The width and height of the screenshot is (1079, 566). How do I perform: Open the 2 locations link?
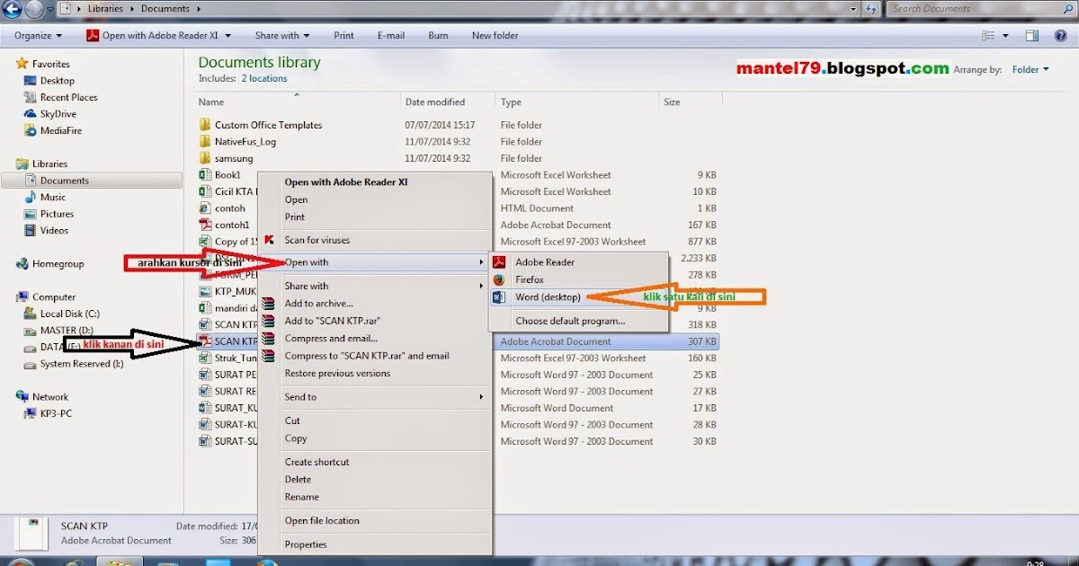tap(264, 79)
